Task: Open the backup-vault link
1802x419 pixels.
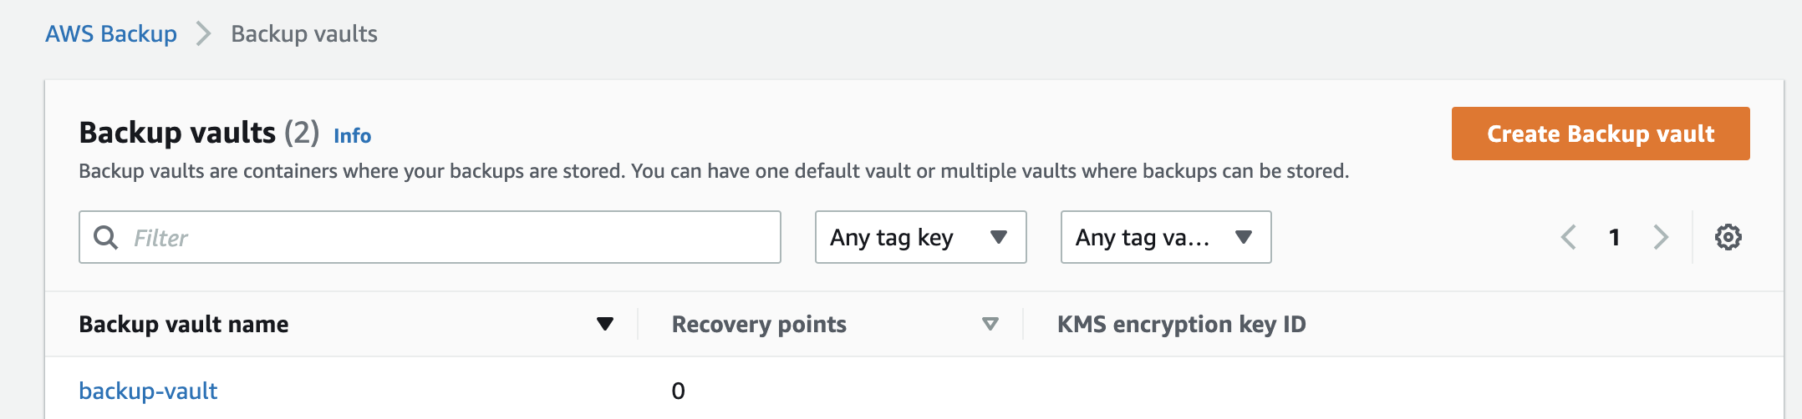Action: (x=148, y=391)
